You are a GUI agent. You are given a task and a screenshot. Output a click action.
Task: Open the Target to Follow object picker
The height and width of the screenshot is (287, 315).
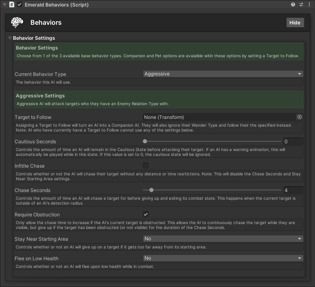click(300, 117)
